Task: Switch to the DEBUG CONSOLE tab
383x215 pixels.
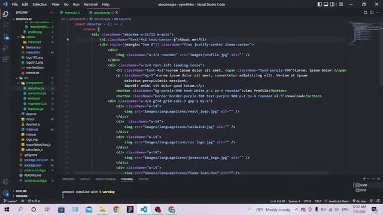Action: [105, 179]
